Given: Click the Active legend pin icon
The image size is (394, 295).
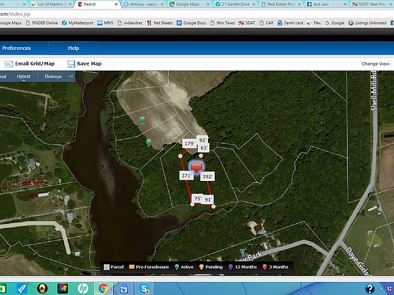Looking at the screenshot, I should 176,267.
